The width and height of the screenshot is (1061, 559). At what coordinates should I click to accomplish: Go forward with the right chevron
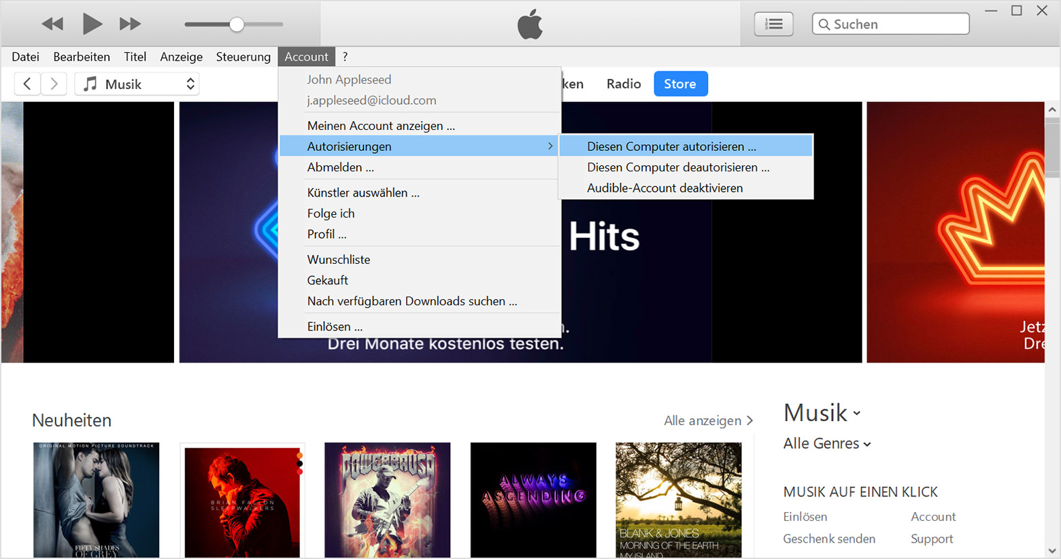pyautogui.click(x=54, y=84)
